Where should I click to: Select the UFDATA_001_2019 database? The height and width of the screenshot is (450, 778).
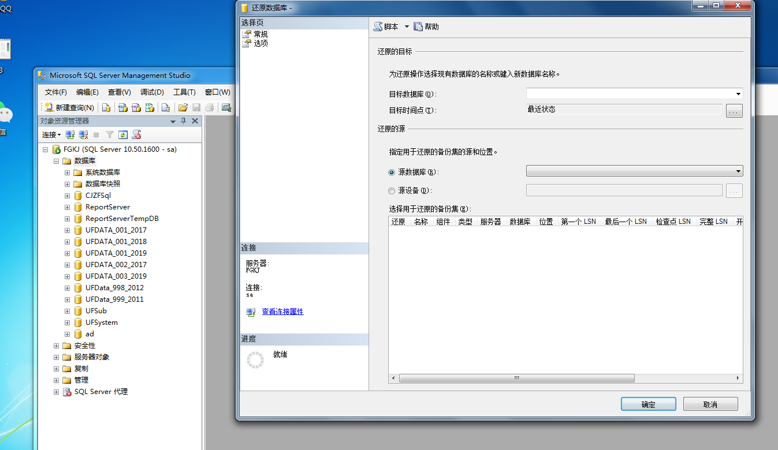pos(116,253)
